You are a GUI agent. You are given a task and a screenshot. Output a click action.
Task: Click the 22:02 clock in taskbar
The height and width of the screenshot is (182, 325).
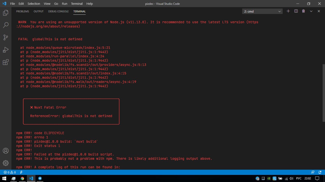pos(307,178)
